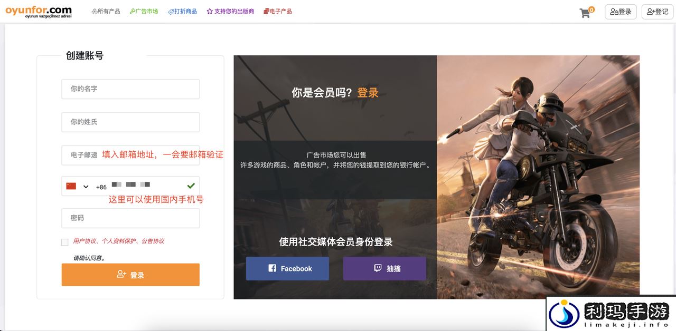Click the oyunfor.com logo
The image size is (676, 331).
tap(39, 11)
